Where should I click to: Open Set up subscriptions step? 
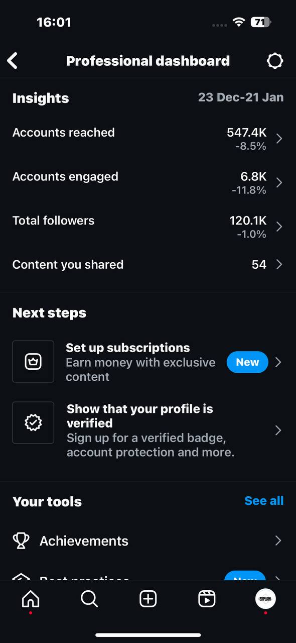(x=148, y=362)
